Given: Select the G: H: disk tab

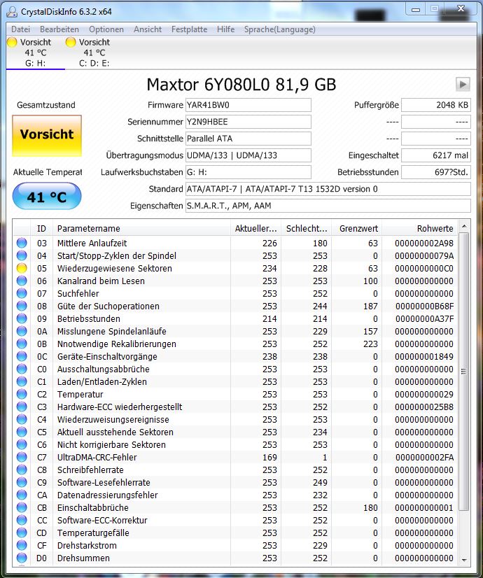Looking at the screenshot, I should (36, 52).
